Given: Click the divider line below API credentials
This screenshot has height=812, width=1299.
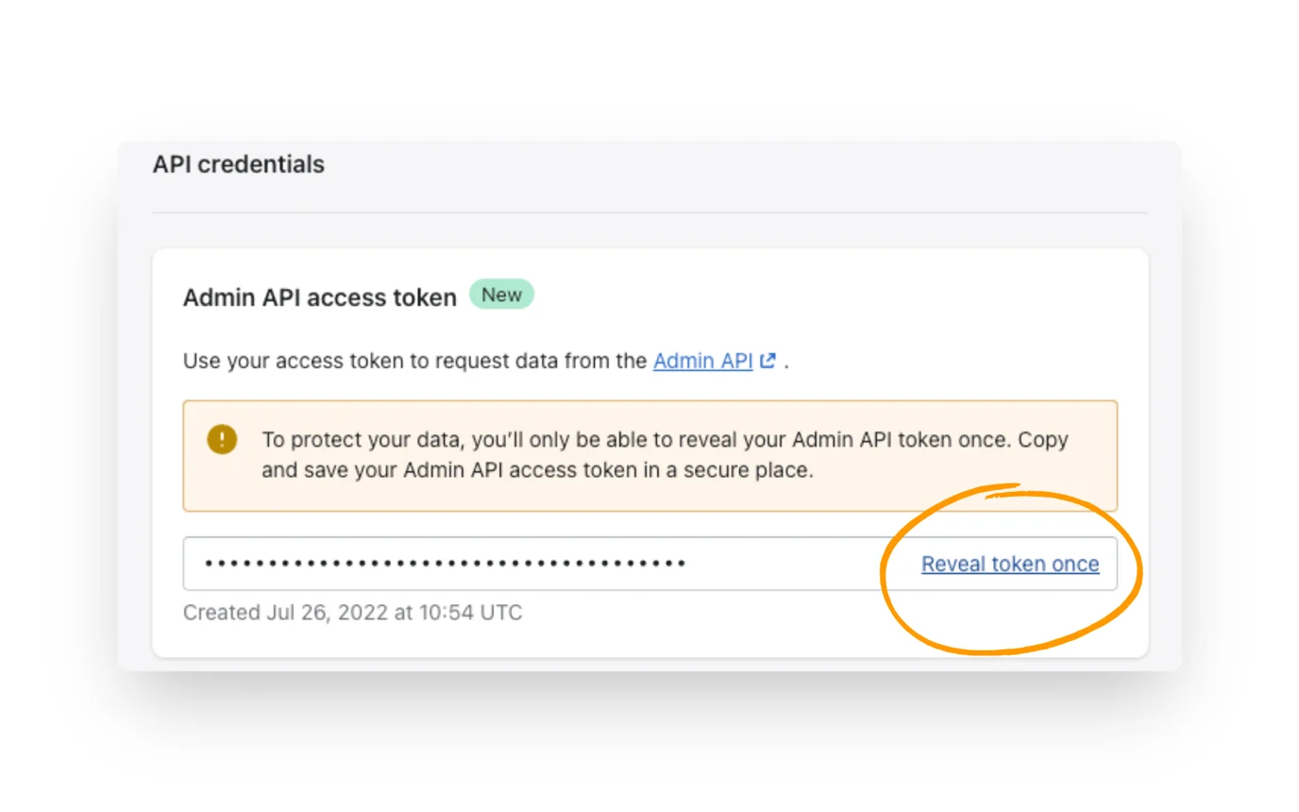Looking at the screenshot, I should click(649, 212).
